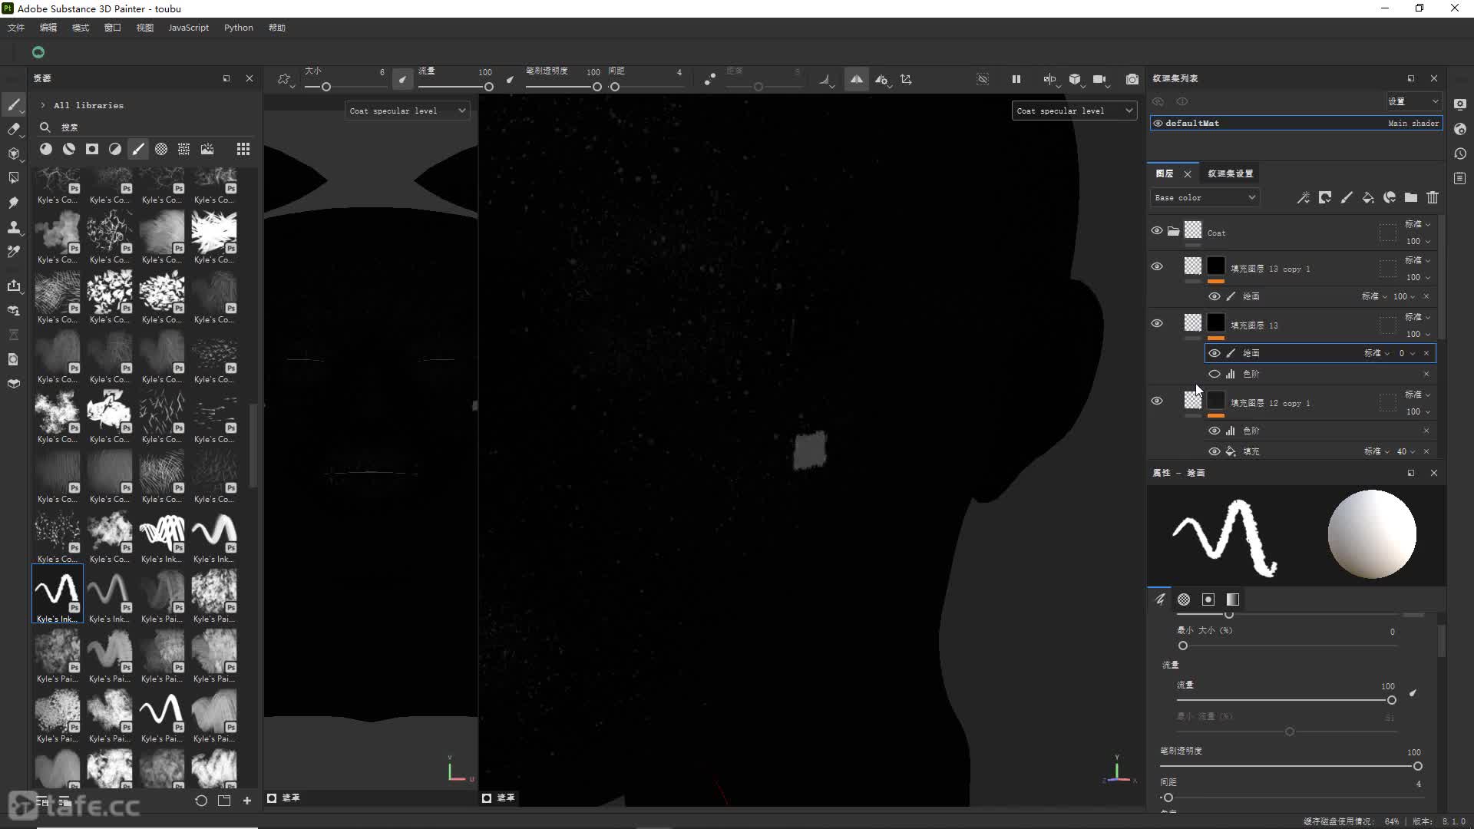Toggle eye of 填充 effect with opacity 40
1474x829 pixels.
[x=1215, y=451]
